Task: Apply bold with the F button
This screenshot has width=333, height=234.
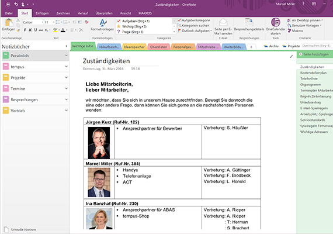Action: 25,30
